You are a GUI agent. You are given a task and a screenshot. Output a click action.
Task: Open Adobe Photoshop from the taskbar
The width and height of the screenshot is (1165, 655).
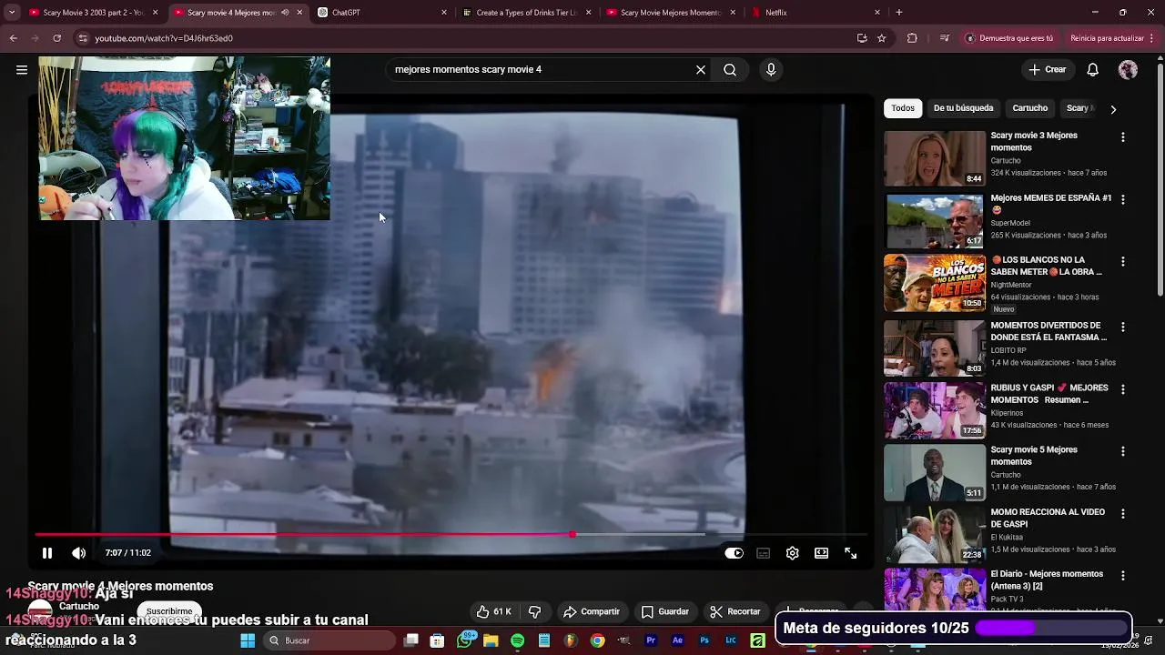(x=704, y=640)
